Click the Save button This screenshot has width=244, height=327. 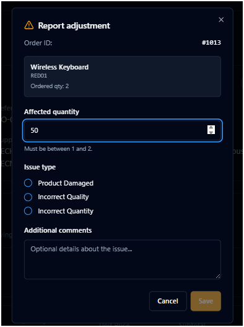tap(206, 301)
